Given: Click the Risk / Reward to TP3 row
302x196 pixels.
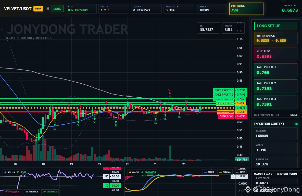Looking at the screenshot, I should [276, 115].
